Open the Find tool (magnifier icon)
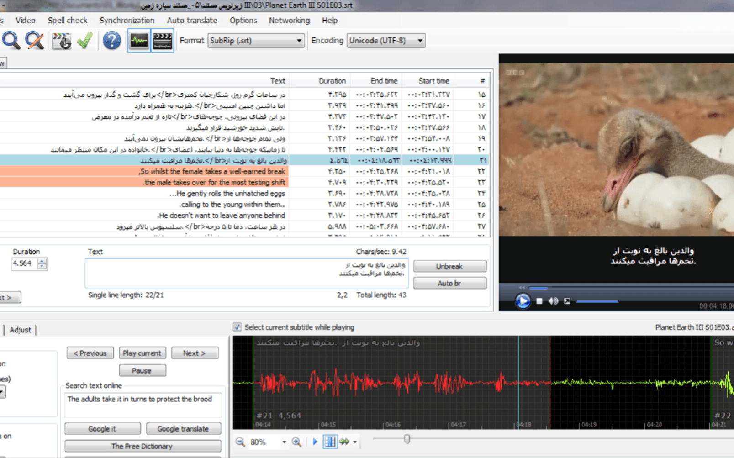The height and width of the screenshot is (458, 734). click(11, 41)
